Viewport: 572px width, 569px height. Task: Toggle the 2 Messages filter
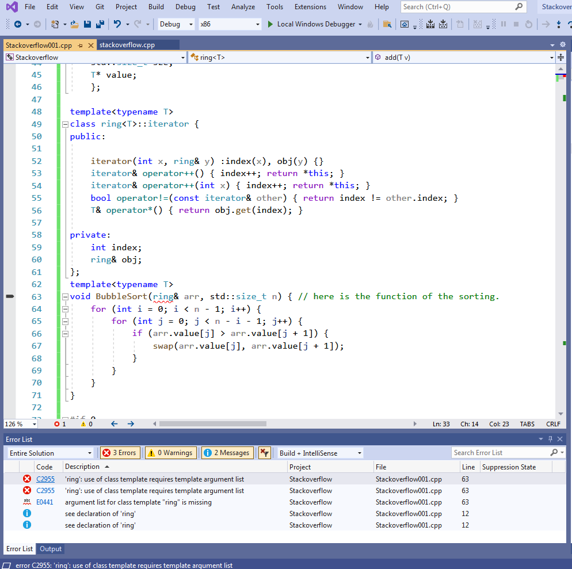tap(228, 453)
